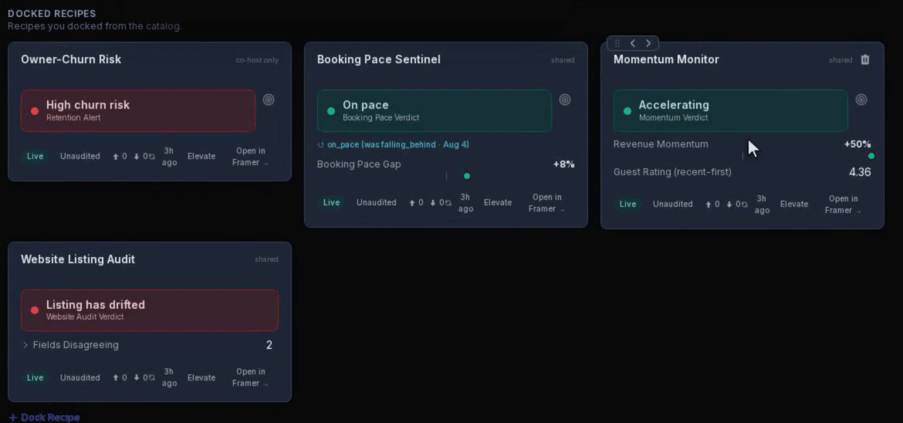
Task: Click shared label on Booking Pace Sentinel
Action: click(562, 60)
